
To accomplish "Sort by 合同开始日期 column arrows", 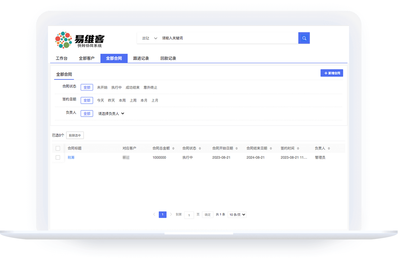I will (236, 148).
